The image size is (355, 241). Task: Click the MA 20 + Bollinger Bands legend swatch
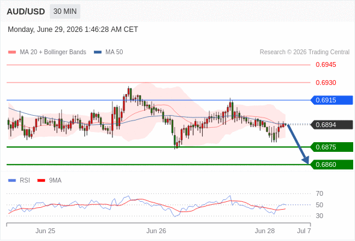click(12, 52)
